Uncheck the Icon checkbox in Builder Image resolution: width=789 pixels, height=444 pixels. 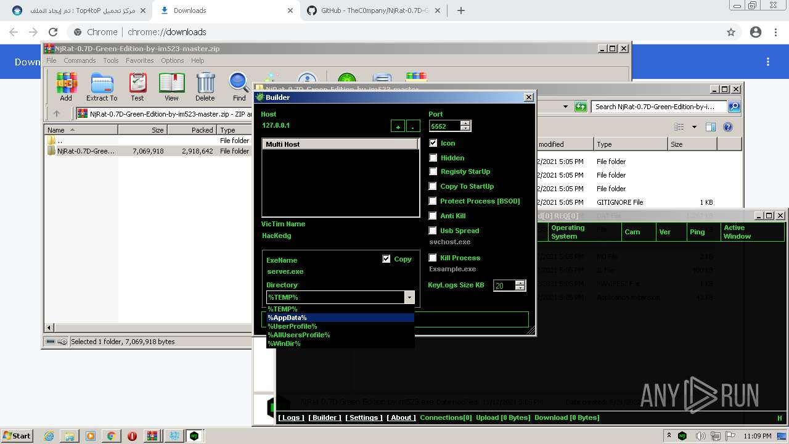[x=433, y=143]
